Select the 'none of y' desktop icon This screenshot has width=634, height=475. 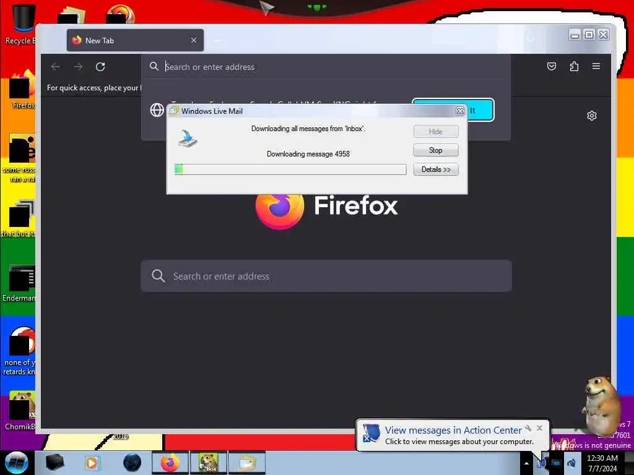pos(19,351)
